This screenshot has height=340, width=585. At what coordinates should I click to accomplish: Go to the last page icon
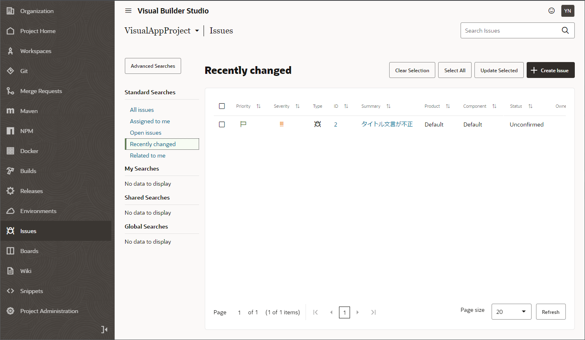[x=373, y=312]
